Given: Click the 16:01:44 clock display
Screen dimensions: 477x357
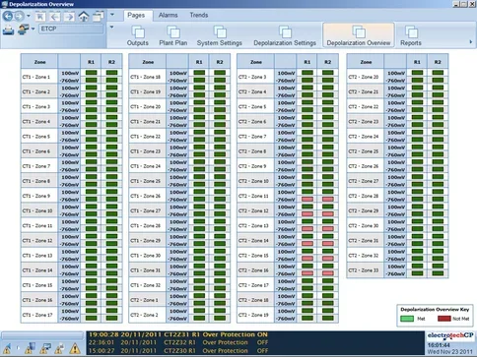Looking at the screenshot, I should click(440, 345).
